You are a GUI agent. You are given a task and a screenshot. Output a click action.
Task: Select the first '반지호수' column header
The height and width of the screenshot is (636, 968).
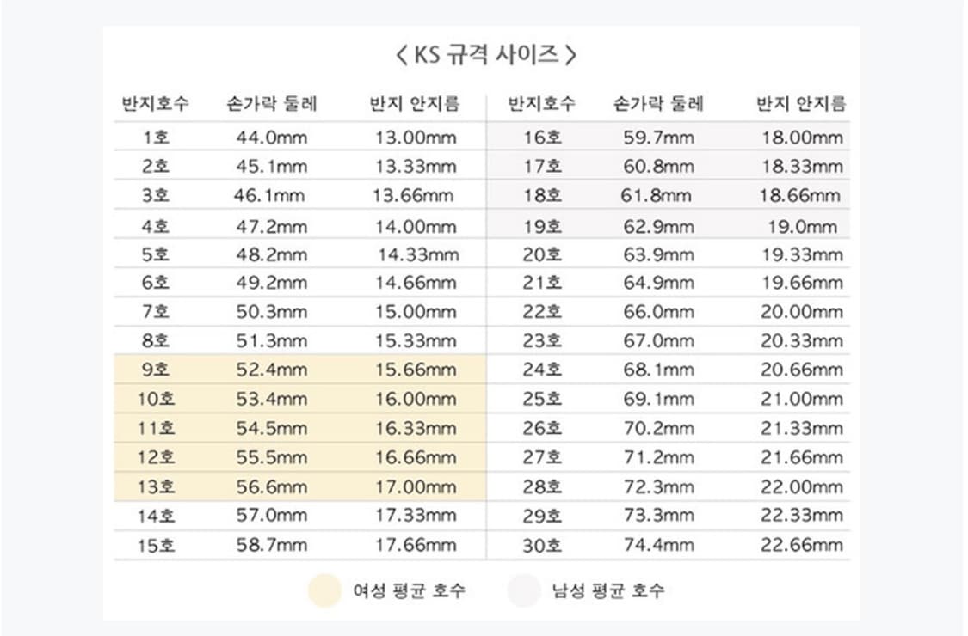(x=156, y=105)
